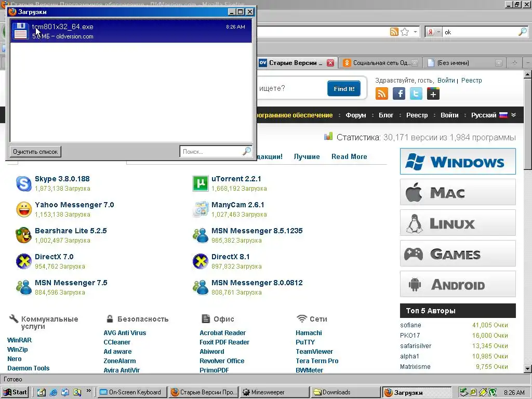Open Internet Explorer from quick launch

[x=54, y=392]
